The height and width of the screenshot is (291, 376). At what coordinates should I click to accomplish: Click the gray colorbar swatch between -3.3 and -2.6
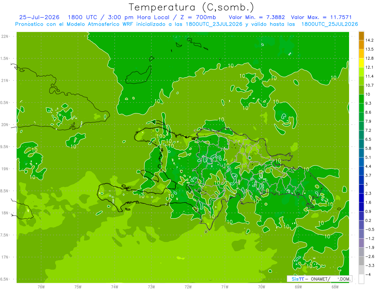pos(361,261)
